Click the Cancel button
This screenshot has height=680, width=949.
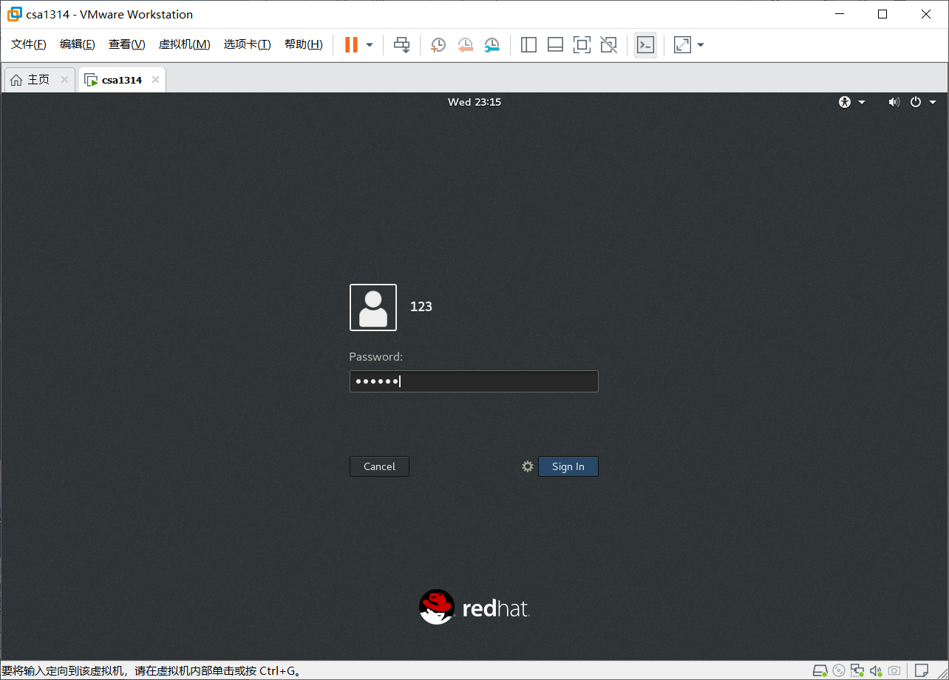point(379,466)
